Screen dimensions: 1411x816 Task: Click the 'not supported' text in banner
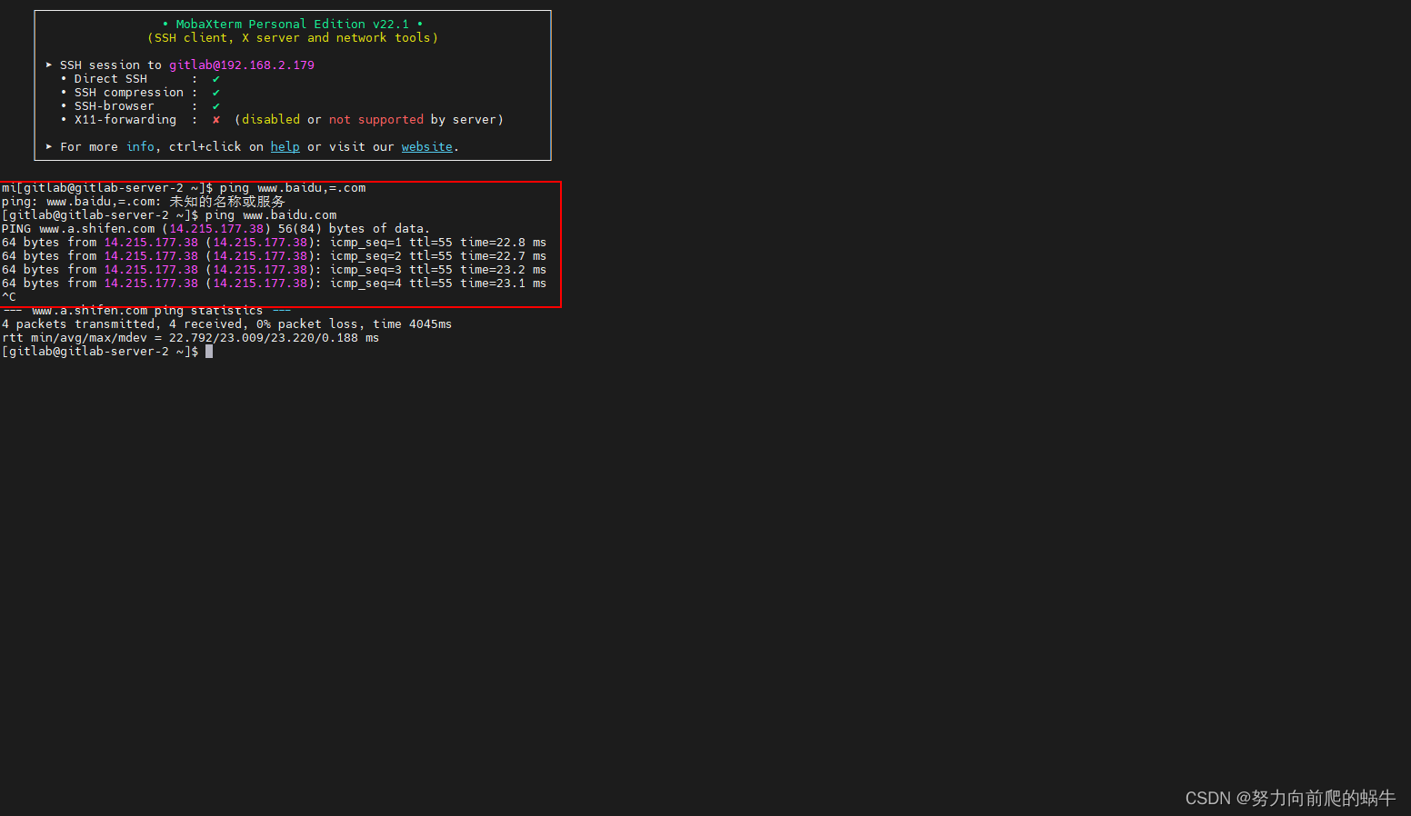pyautogui.click(x=376, y=120)
